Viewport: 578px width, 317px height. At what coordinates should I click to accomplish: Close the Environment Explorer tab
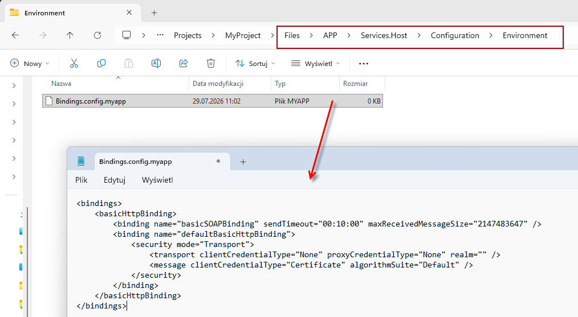click(x=129, y=13)
